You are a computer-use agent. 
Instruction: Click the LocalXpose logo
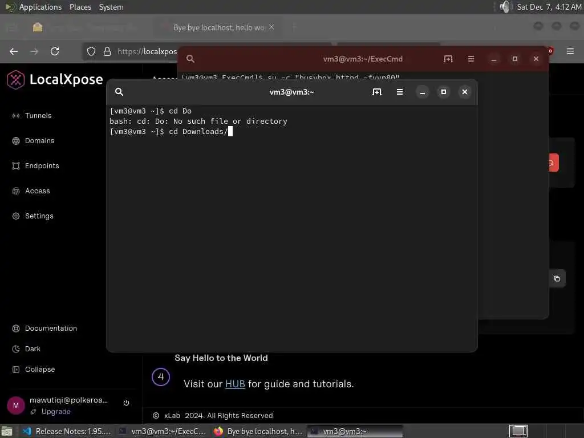pyautogui.click(x=55, y=79)
